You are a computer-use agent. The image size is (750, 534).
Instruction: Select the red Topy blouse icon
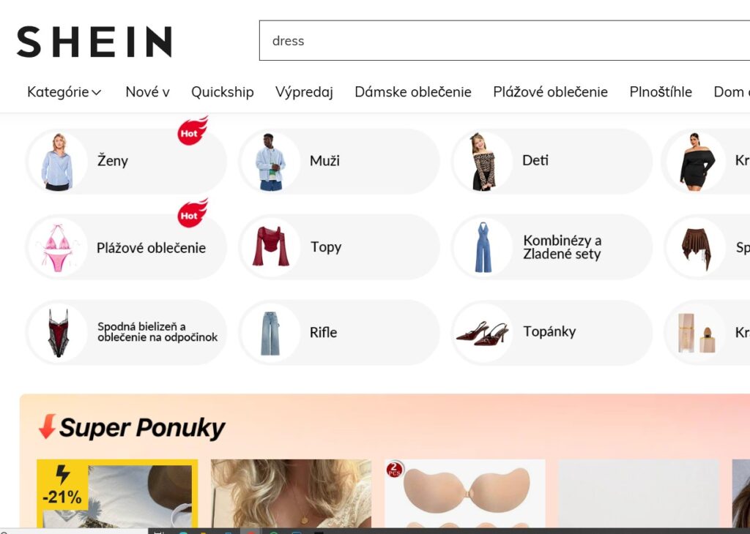pyautogui.click(x=271, y=247)
